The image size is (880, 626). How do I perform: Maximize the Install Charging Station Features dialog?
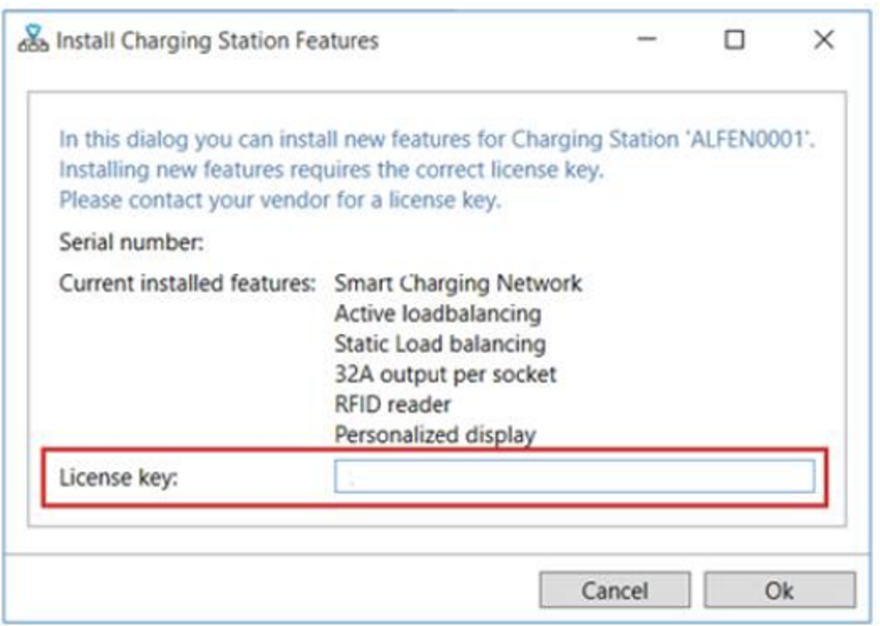pos(734,40)
